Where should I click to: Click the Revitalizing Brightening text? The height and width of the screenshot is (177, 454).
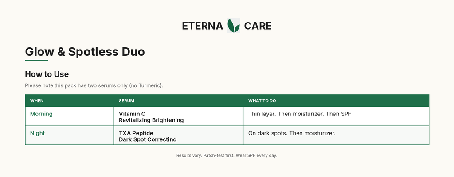tap(151, 120)
